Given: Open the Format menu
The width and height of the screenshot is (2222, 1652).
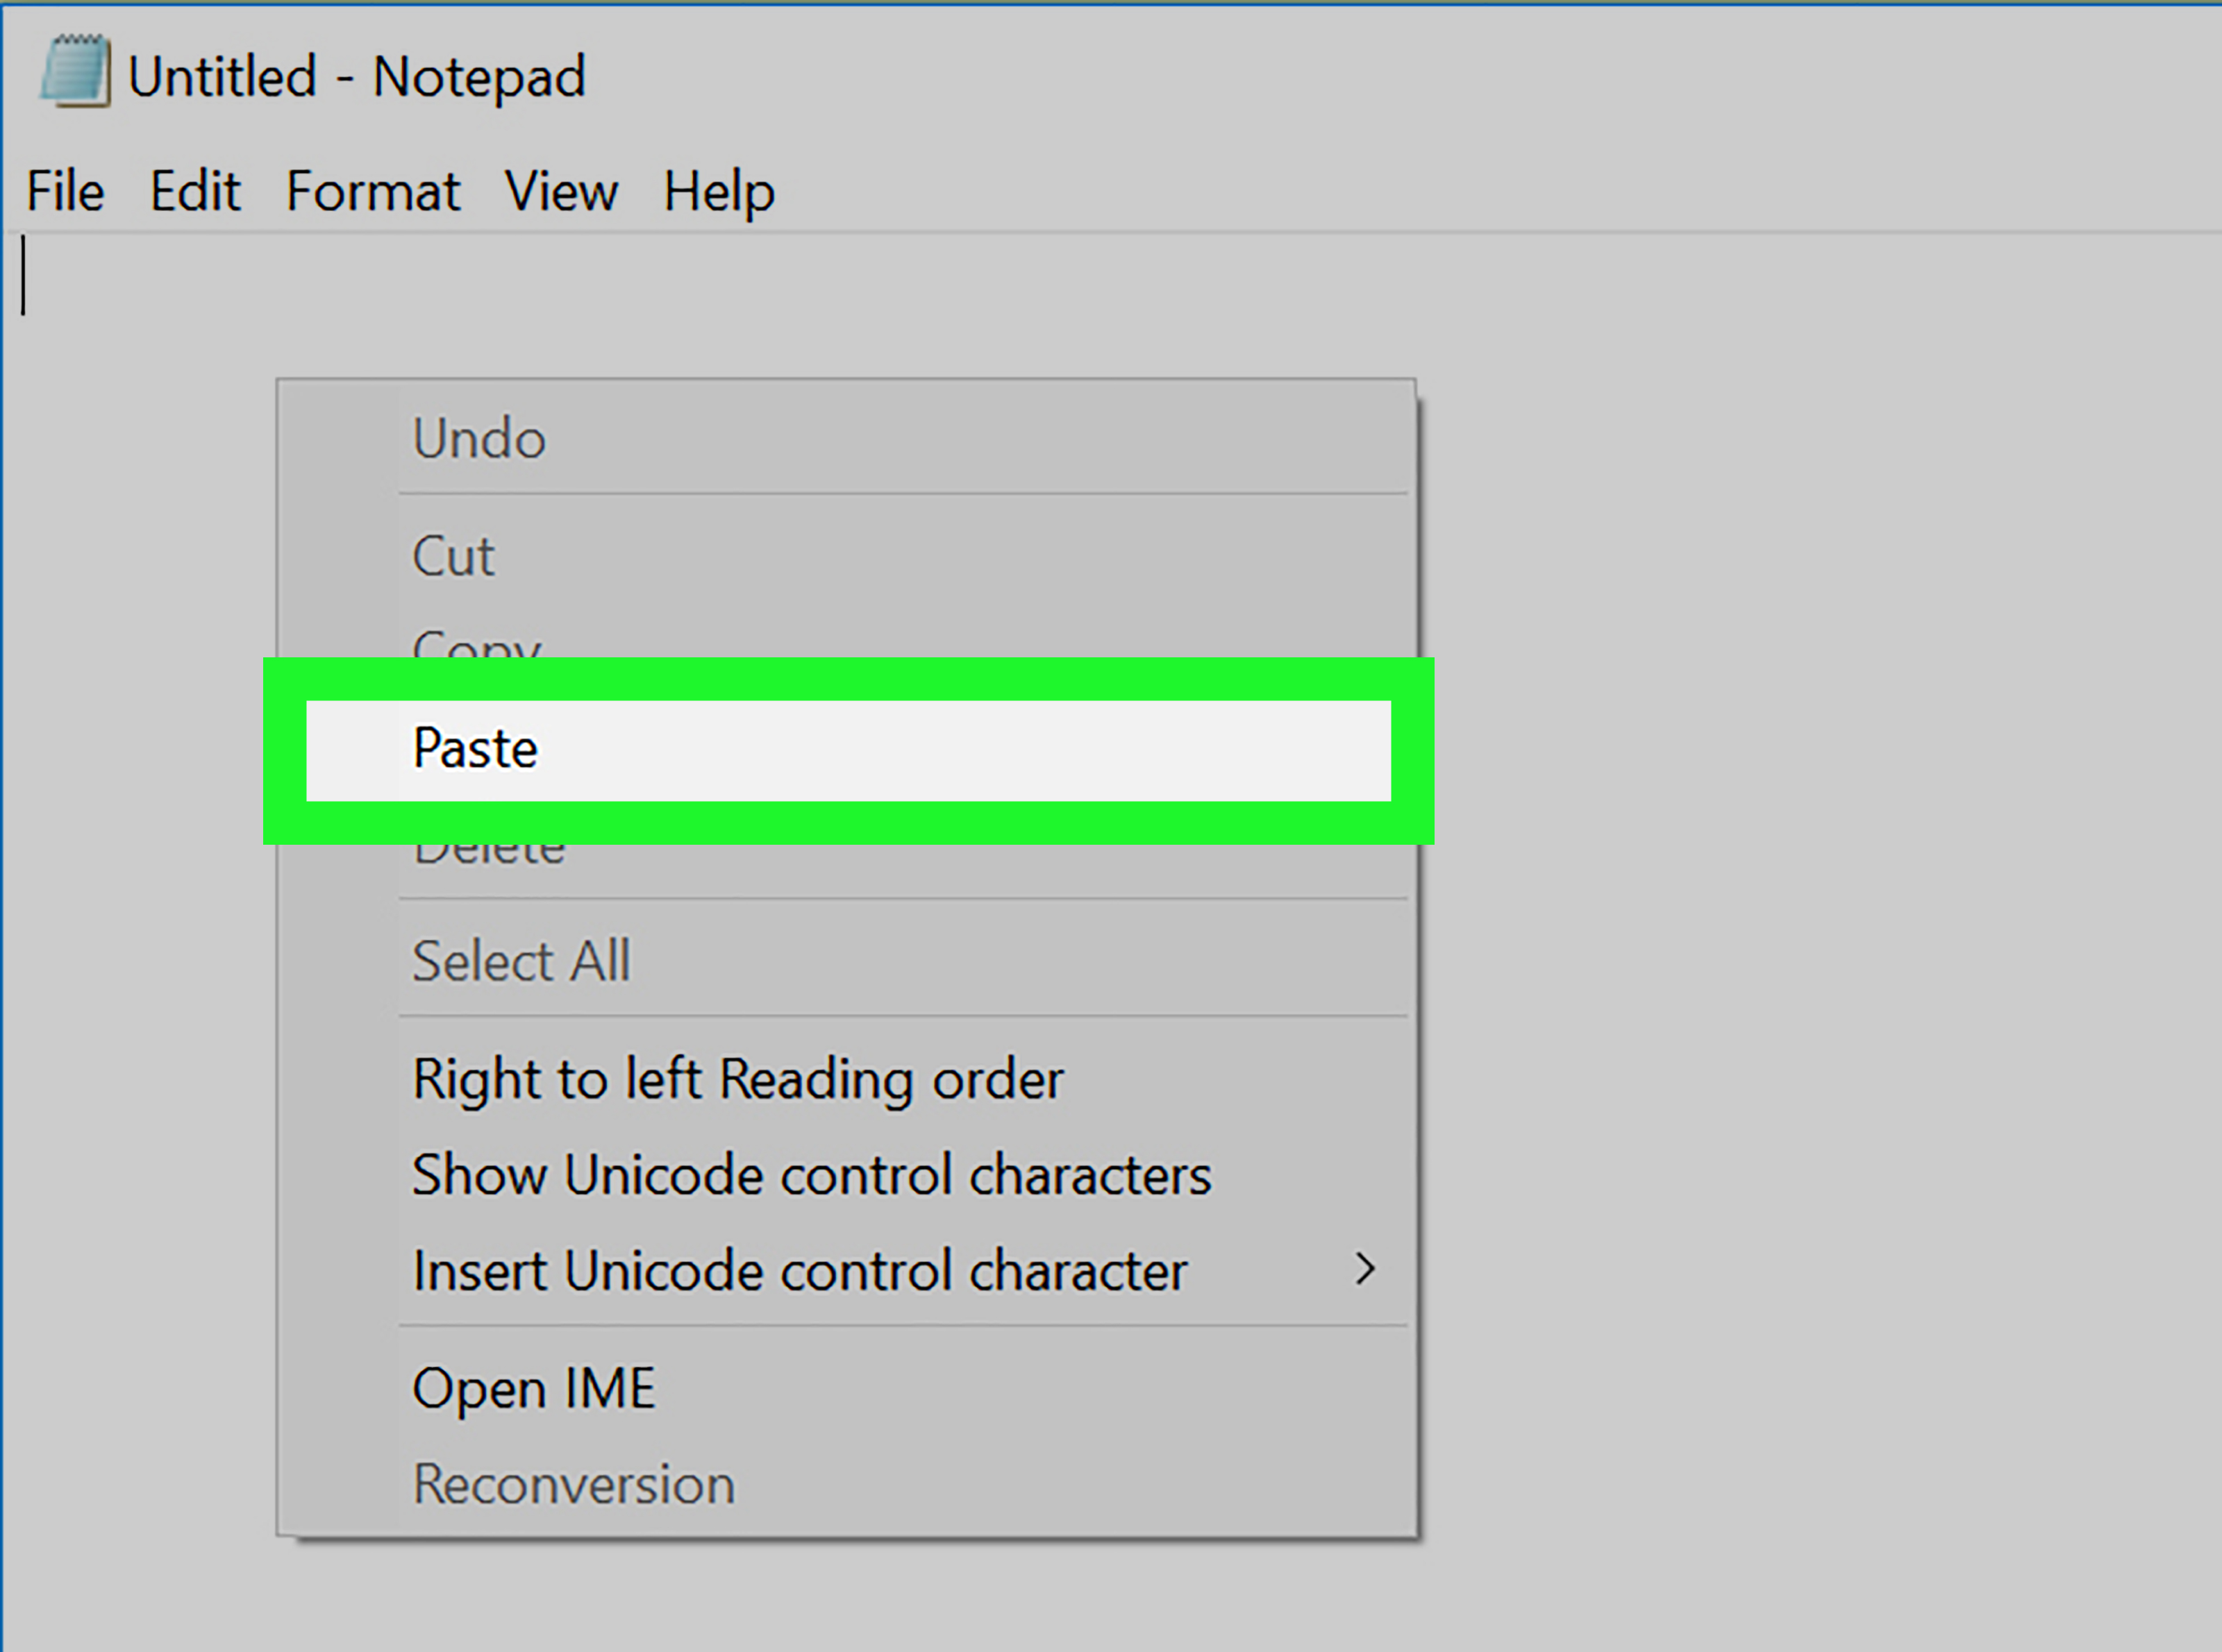Looking at the screenshot, I should [373, 191].
